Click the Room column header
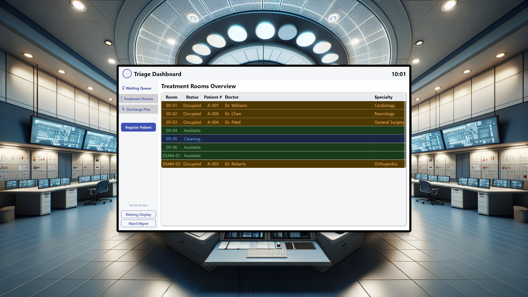The height and width of the screenshot is (297, 528). click(171, 97)
